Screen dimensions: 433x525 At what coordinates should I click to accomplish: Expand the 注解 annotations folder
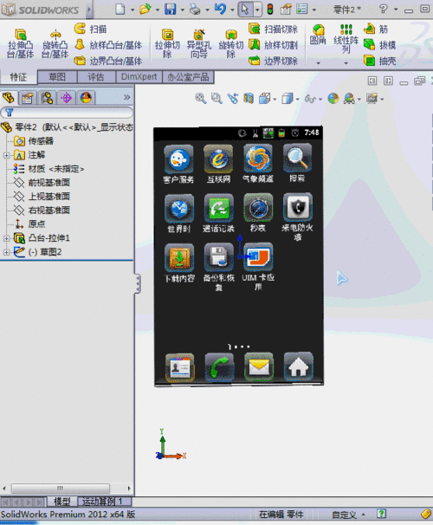tap(6, 155)
